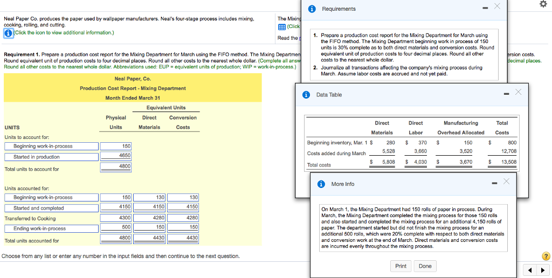
Task: Click the additional information icon
Action: tap(9, 33)
